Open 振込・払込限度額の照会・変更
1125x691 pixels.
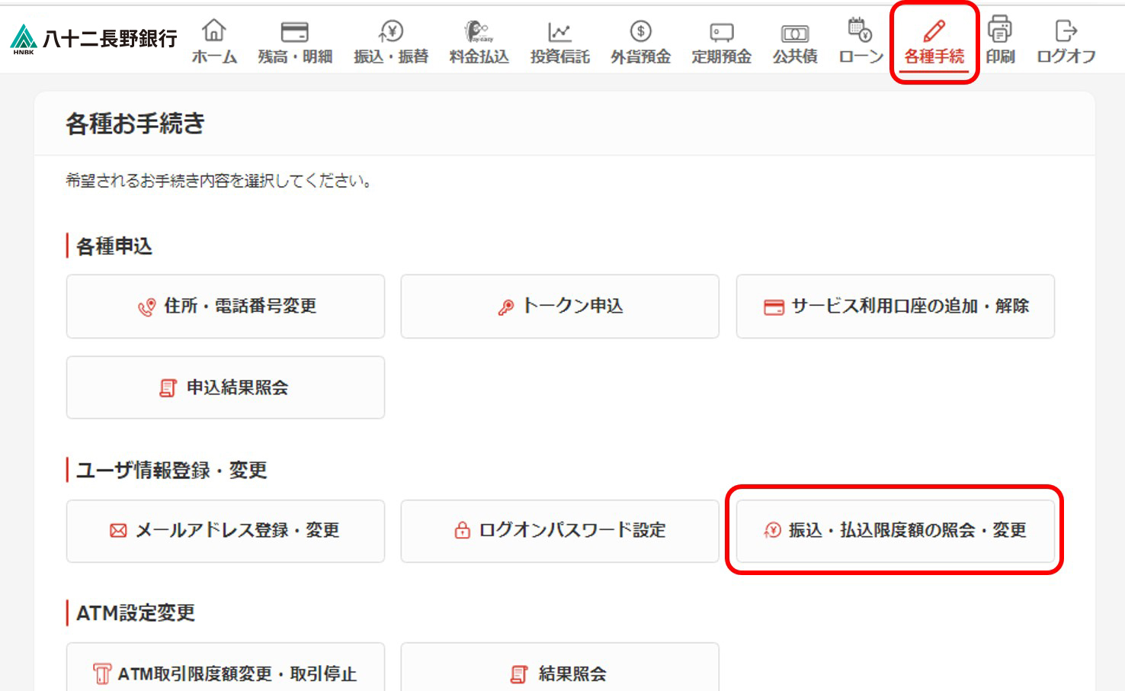pyautogui.click(x=895, y=531)
